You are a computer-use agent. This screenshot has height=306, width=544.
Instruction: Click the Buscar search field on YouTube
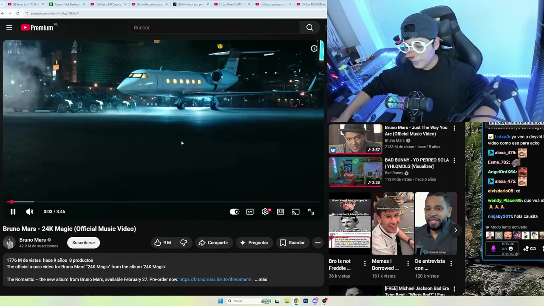pos(215,28)
